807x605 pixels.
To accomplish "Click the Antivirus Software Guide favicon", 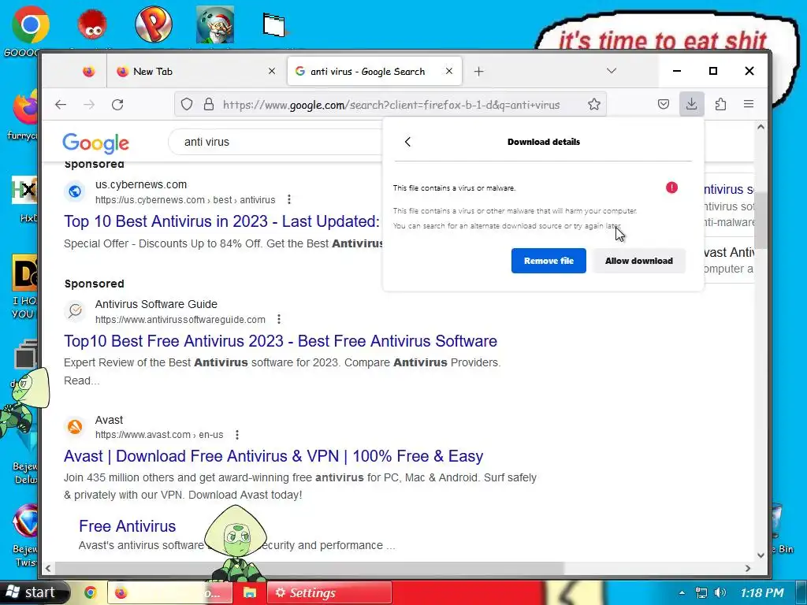I will (75, 310).
